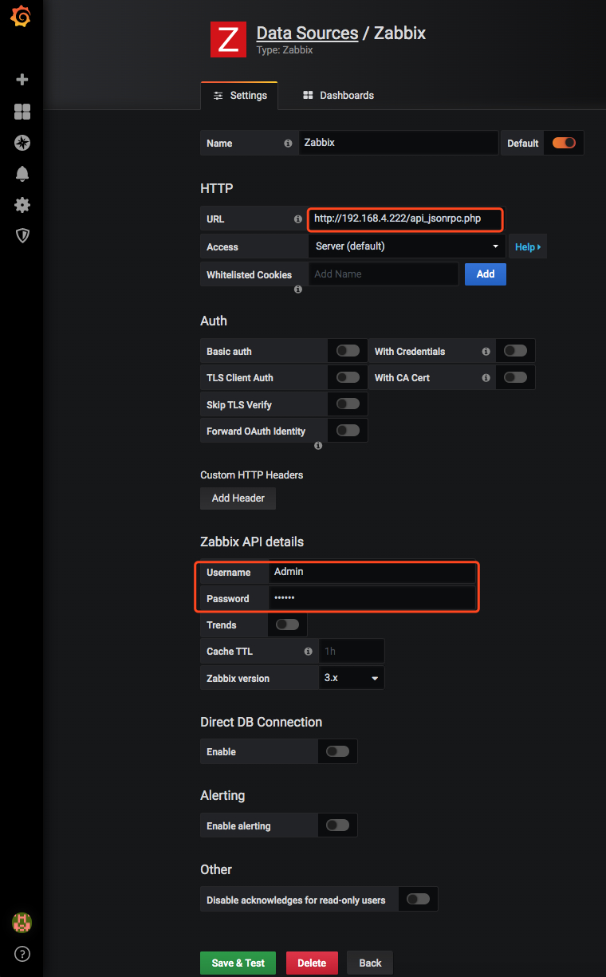Expand the Help section beside Access

[x=528, y=246]
